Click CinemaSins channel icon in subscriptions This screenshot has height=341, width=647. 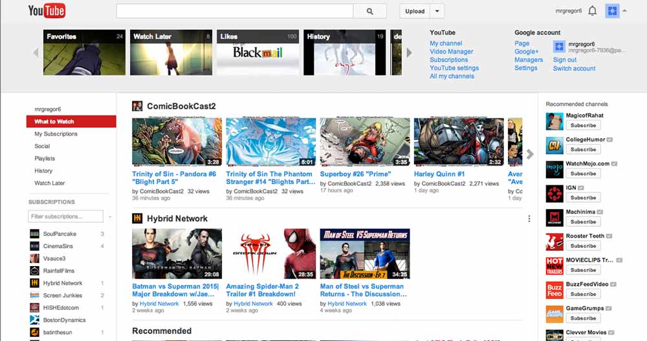point(35,246)
